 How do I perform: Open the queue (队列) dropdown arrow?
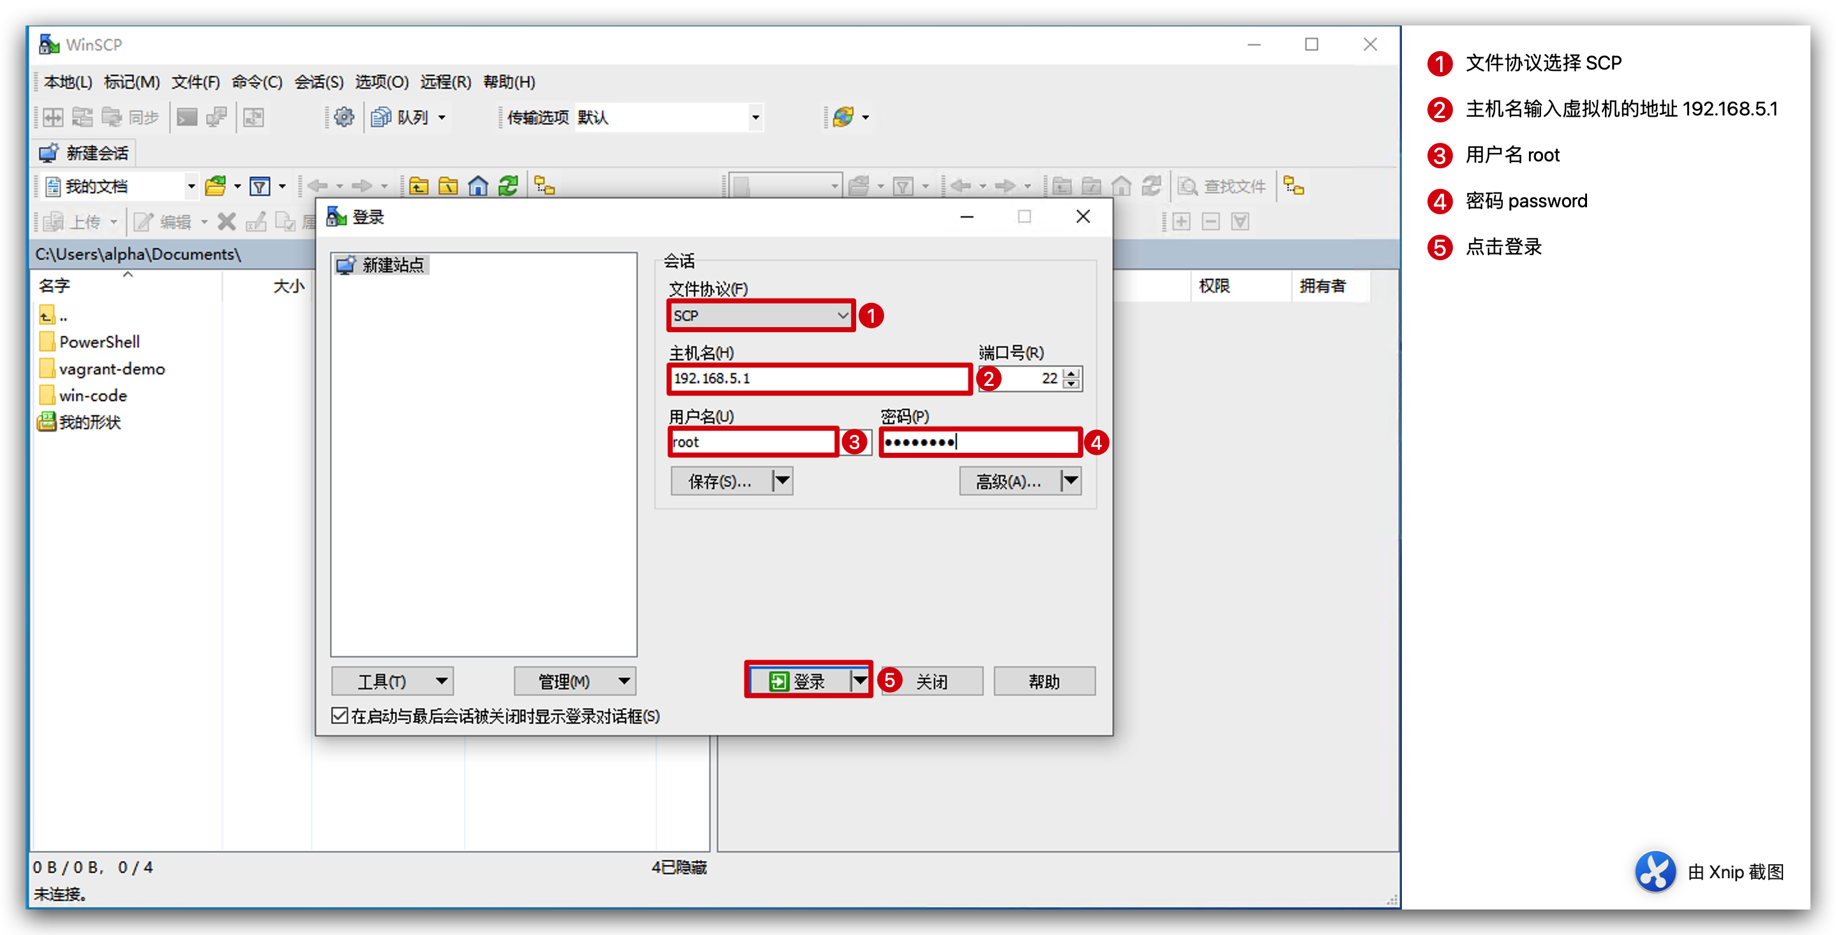(442, 117)
